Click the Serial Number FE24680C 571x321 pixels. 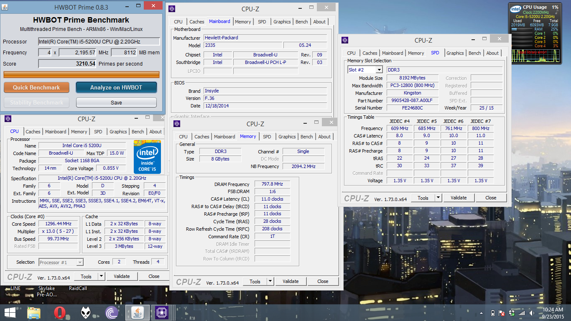(x=413, y=108)
